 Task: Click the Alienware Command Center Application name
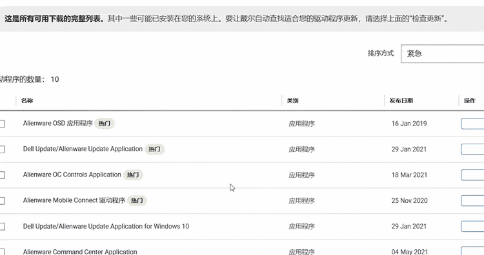pos(80,252)
